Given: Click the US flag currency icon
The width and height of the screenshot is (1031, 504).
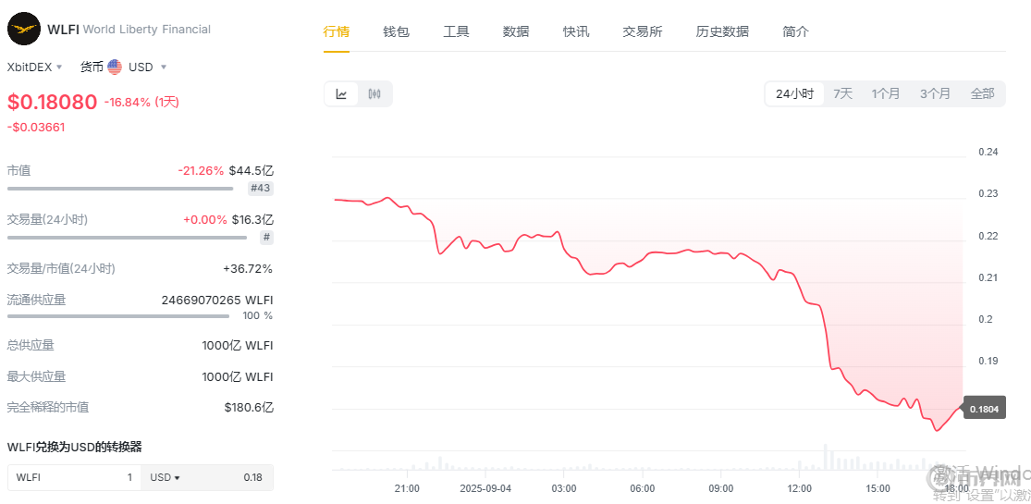Looking at the screenshot, I should click(115, 67).
